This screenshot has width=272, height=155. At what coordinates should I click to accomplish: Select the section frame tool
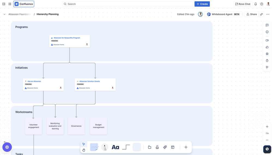pyautogui.click(x=149, y=147)
